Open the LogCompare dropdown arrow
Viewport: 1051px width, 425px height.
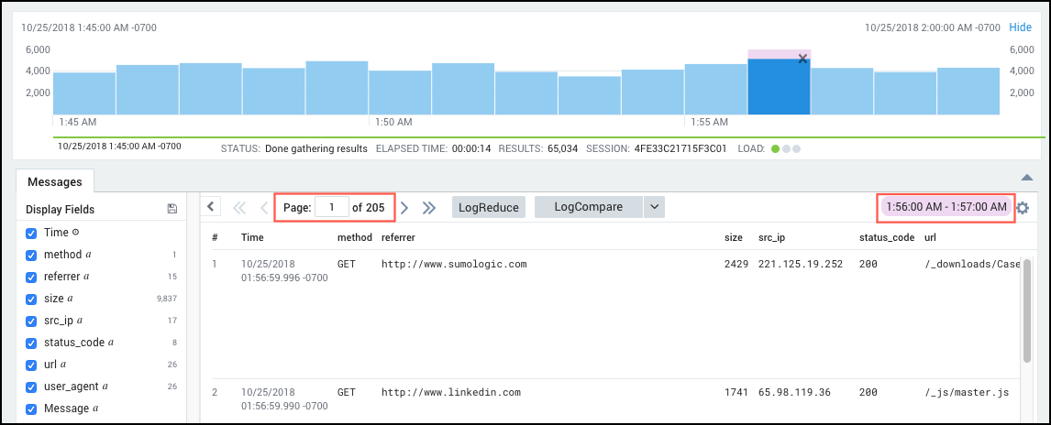tap(654, 207)
